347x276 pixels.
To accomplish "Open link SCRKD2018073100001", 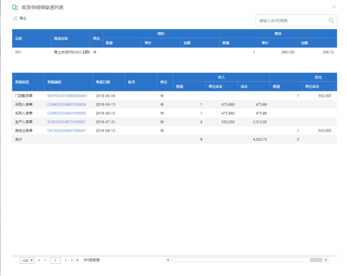I will pos(66,122).
